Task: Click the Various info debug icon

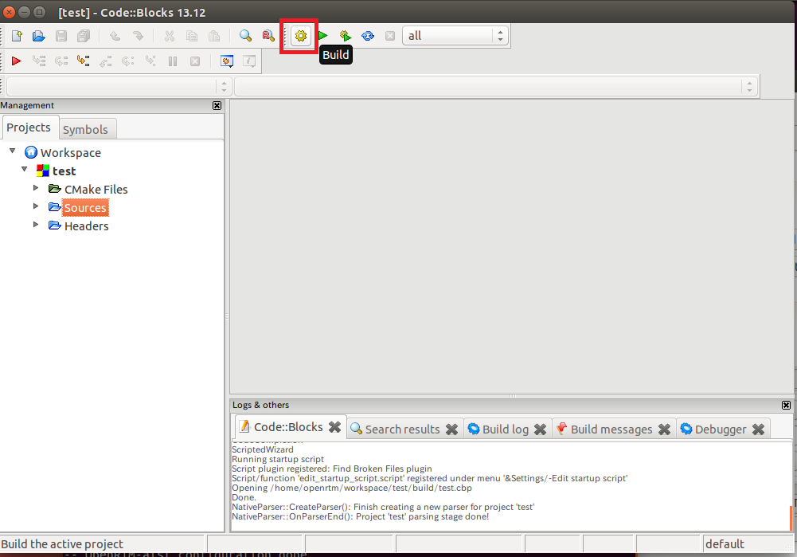Action: [x=249, y=61]
